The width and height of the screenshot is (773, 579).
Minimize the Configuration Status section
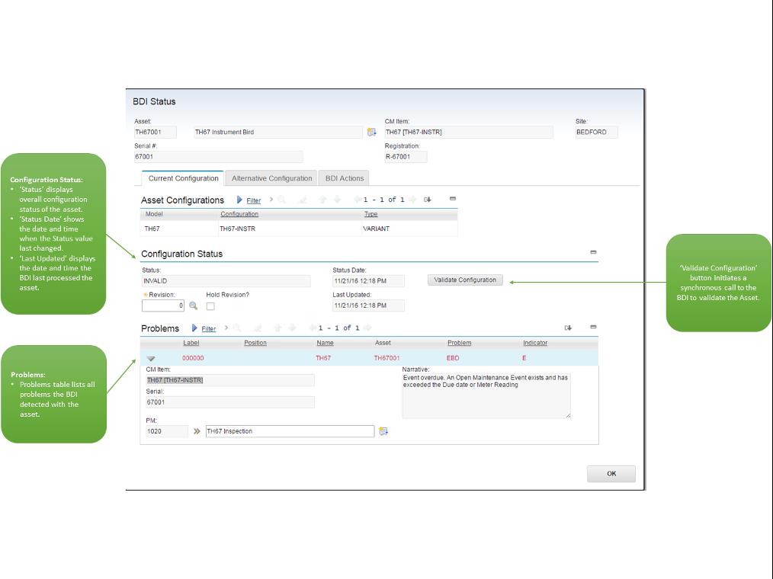(x=593, y=252)
